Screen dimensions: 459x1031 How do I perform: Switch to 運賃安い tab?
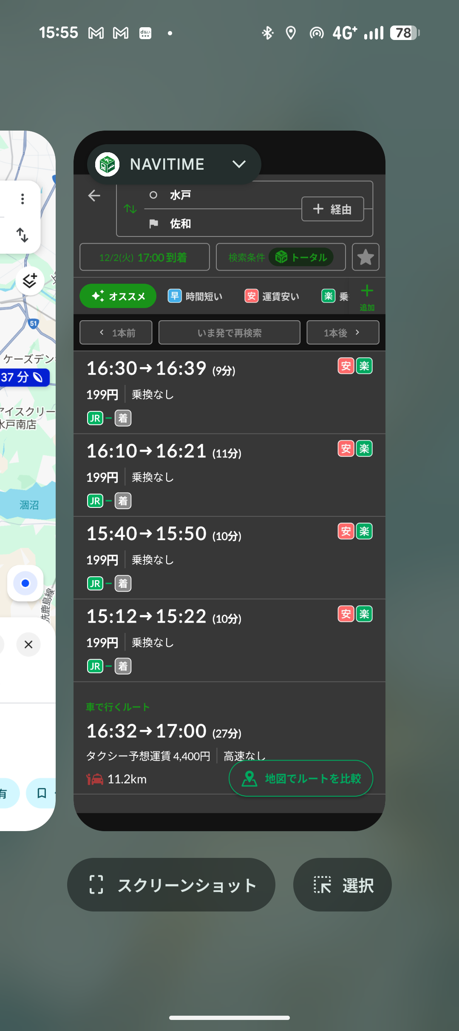click(272, 296)
